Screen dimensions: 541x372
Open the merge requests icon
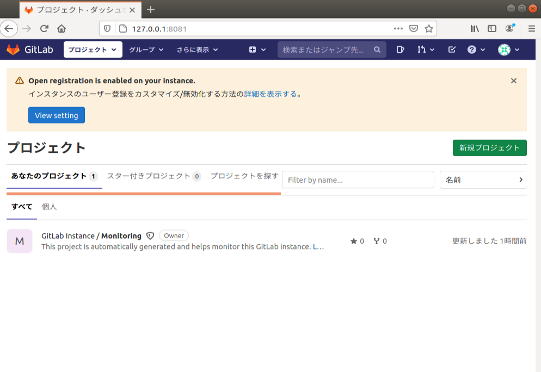(422, 49)
